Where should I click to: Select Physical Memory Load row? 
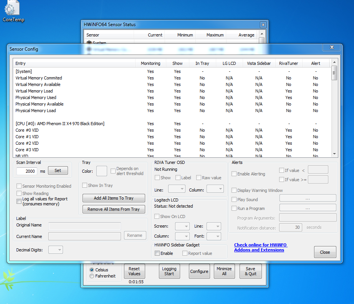coord(172,111)
